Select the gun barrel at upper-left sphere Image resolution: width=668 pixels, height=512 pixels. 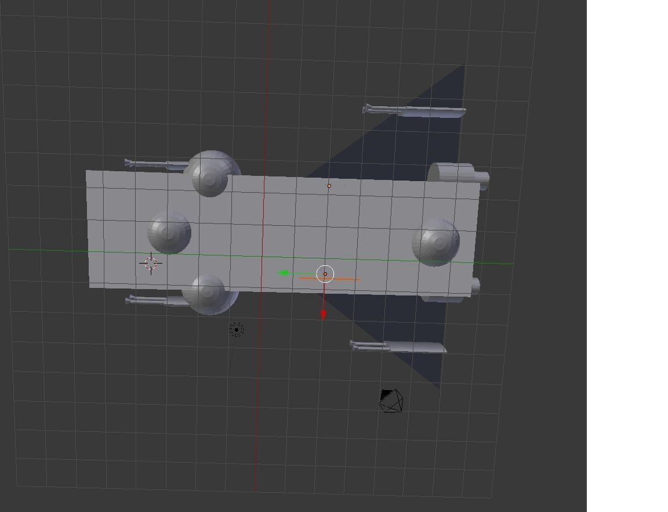155,164
